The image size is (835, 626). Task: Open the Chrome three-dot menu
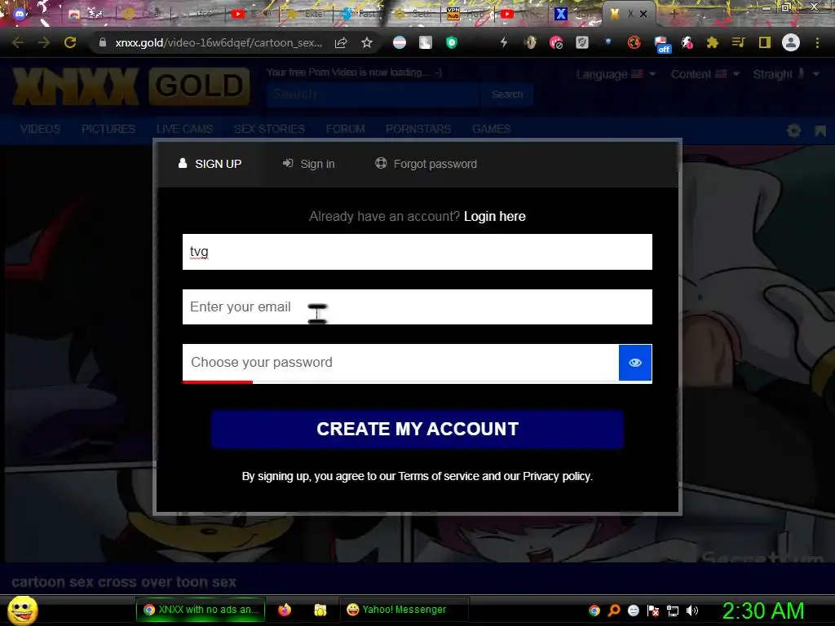pos(817,42)
